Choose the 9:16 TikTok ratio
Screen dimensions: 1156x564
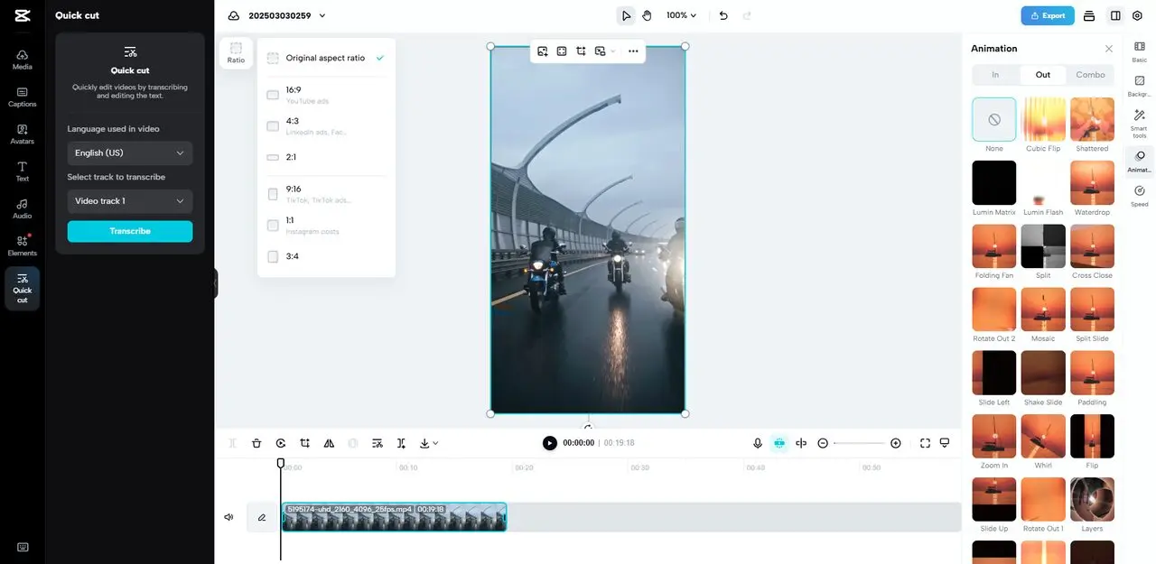click(x=326, y=194)
